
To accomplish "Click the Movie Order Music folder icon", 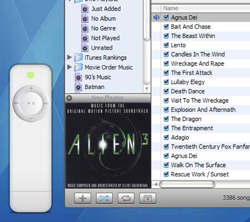I will point(78,67).
